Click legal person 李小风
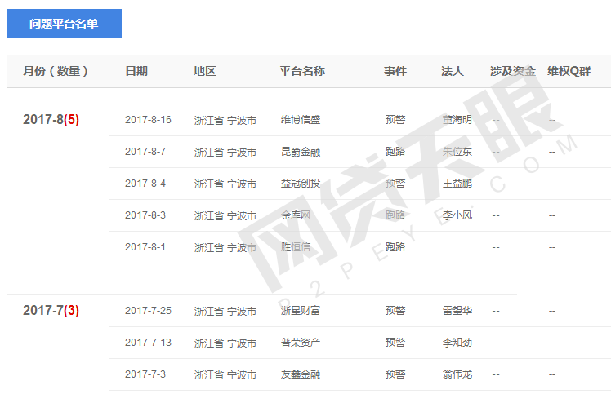611x394 pixels. click(x=457, y=215)
